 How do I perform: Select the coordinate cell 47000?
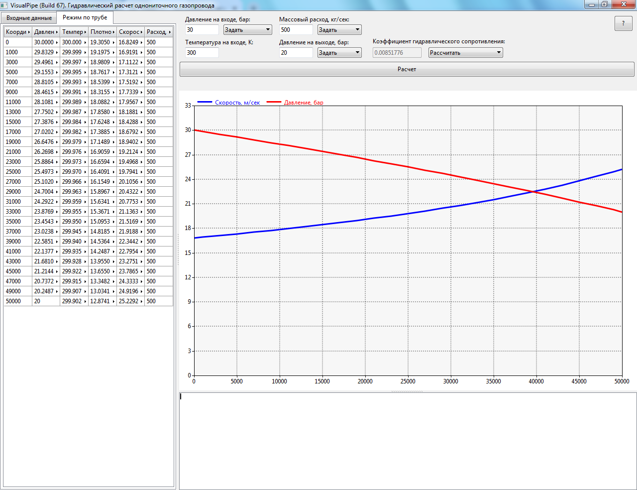click(18, 281)
